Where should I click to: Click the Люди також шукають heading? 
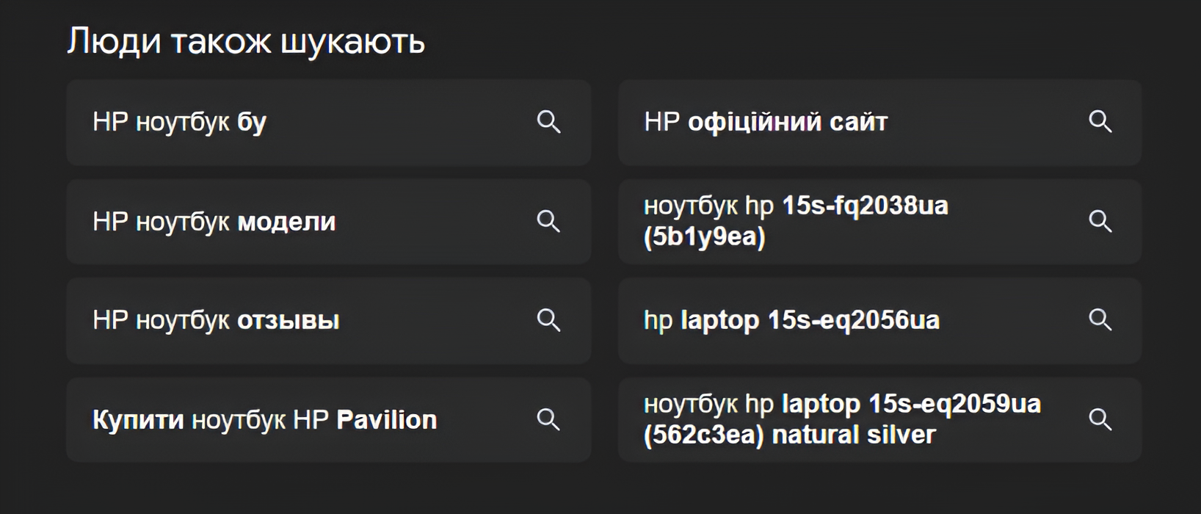(x=246, y=41)
